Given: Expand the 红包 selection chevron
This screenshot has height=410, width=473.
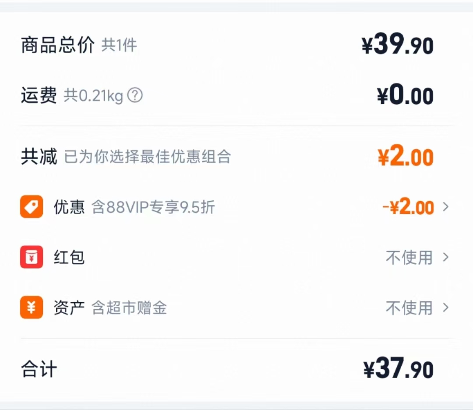Looking at the screenshot, I should pos(447,258).
